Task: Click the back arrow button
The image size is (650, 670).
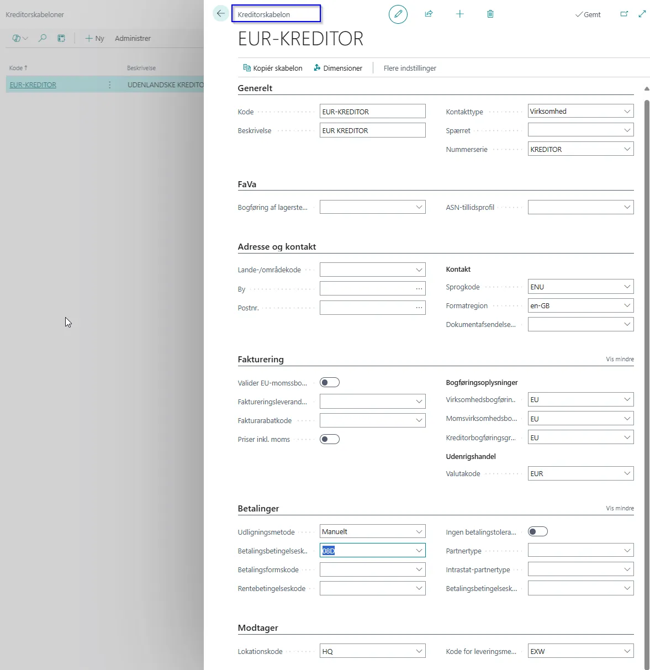Action: pyautogui.click(x=221, y=14)
